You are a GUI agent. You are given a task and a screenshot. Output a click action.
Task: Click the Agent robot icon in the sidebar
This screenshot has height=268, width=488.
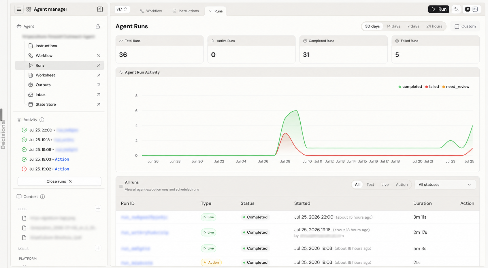click(x=19, y=26)
